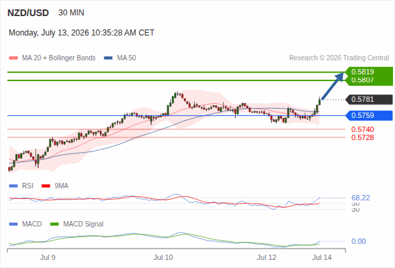Click the blue upward target arrow

[333, 86]
